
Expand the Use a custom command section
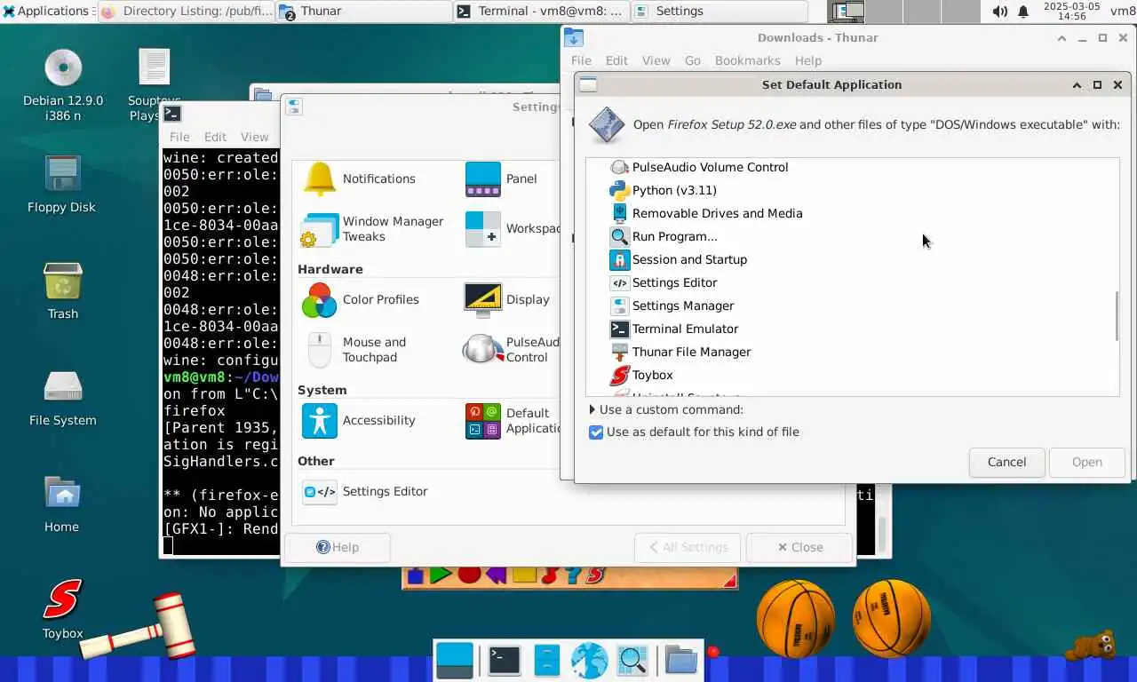592,409
